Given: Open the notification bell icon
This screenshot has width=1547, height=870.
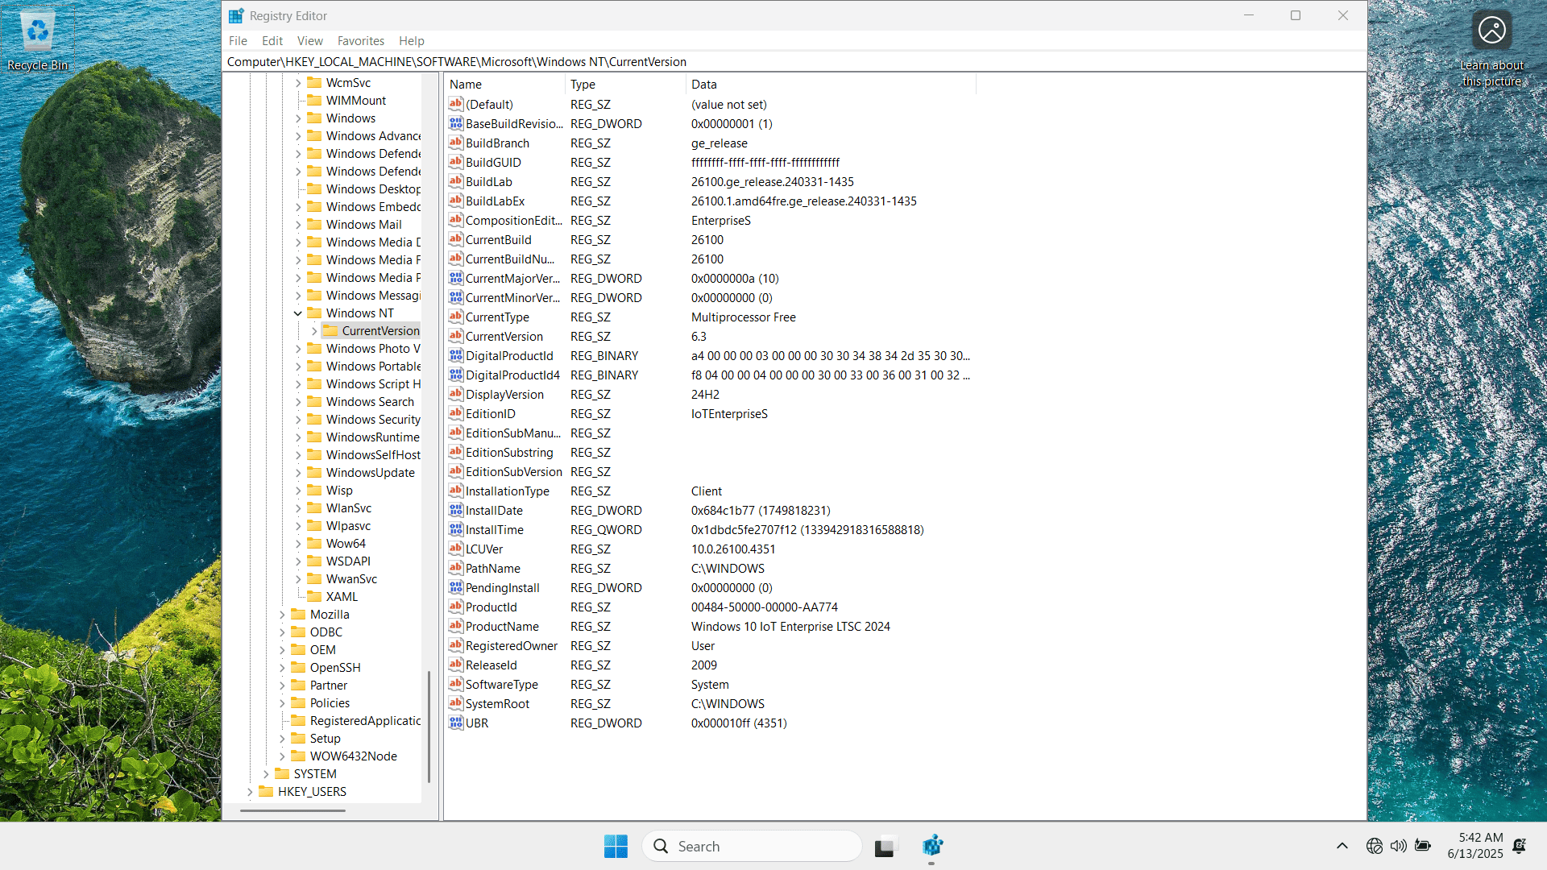Looking at the screenshot, I should pyautogui.click(x=1520, y=846).
